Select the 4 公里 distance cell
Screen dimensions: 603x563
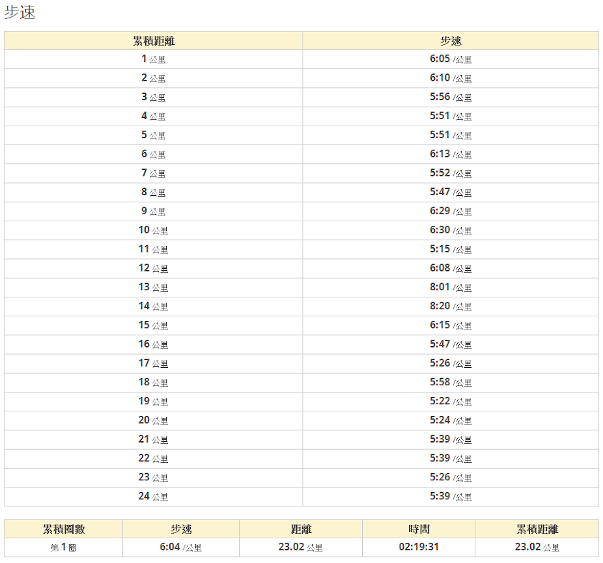click(x=154, y=116)
